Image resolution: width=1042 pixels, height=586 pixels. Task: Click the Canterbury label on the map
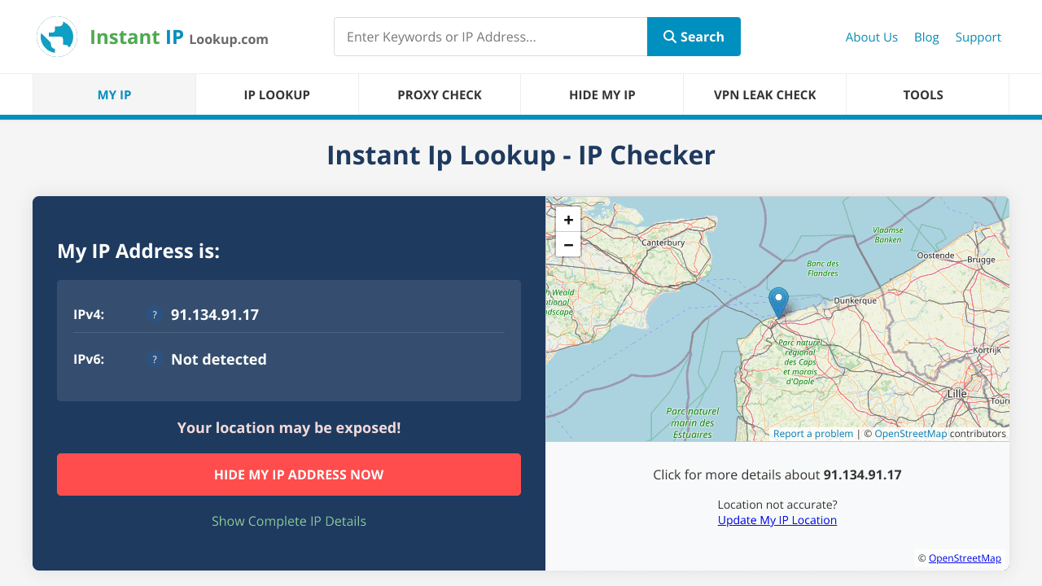click(x=663, y=243)
